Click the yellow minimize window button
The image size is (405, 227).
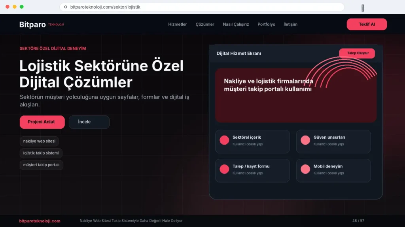pos(15,7)
